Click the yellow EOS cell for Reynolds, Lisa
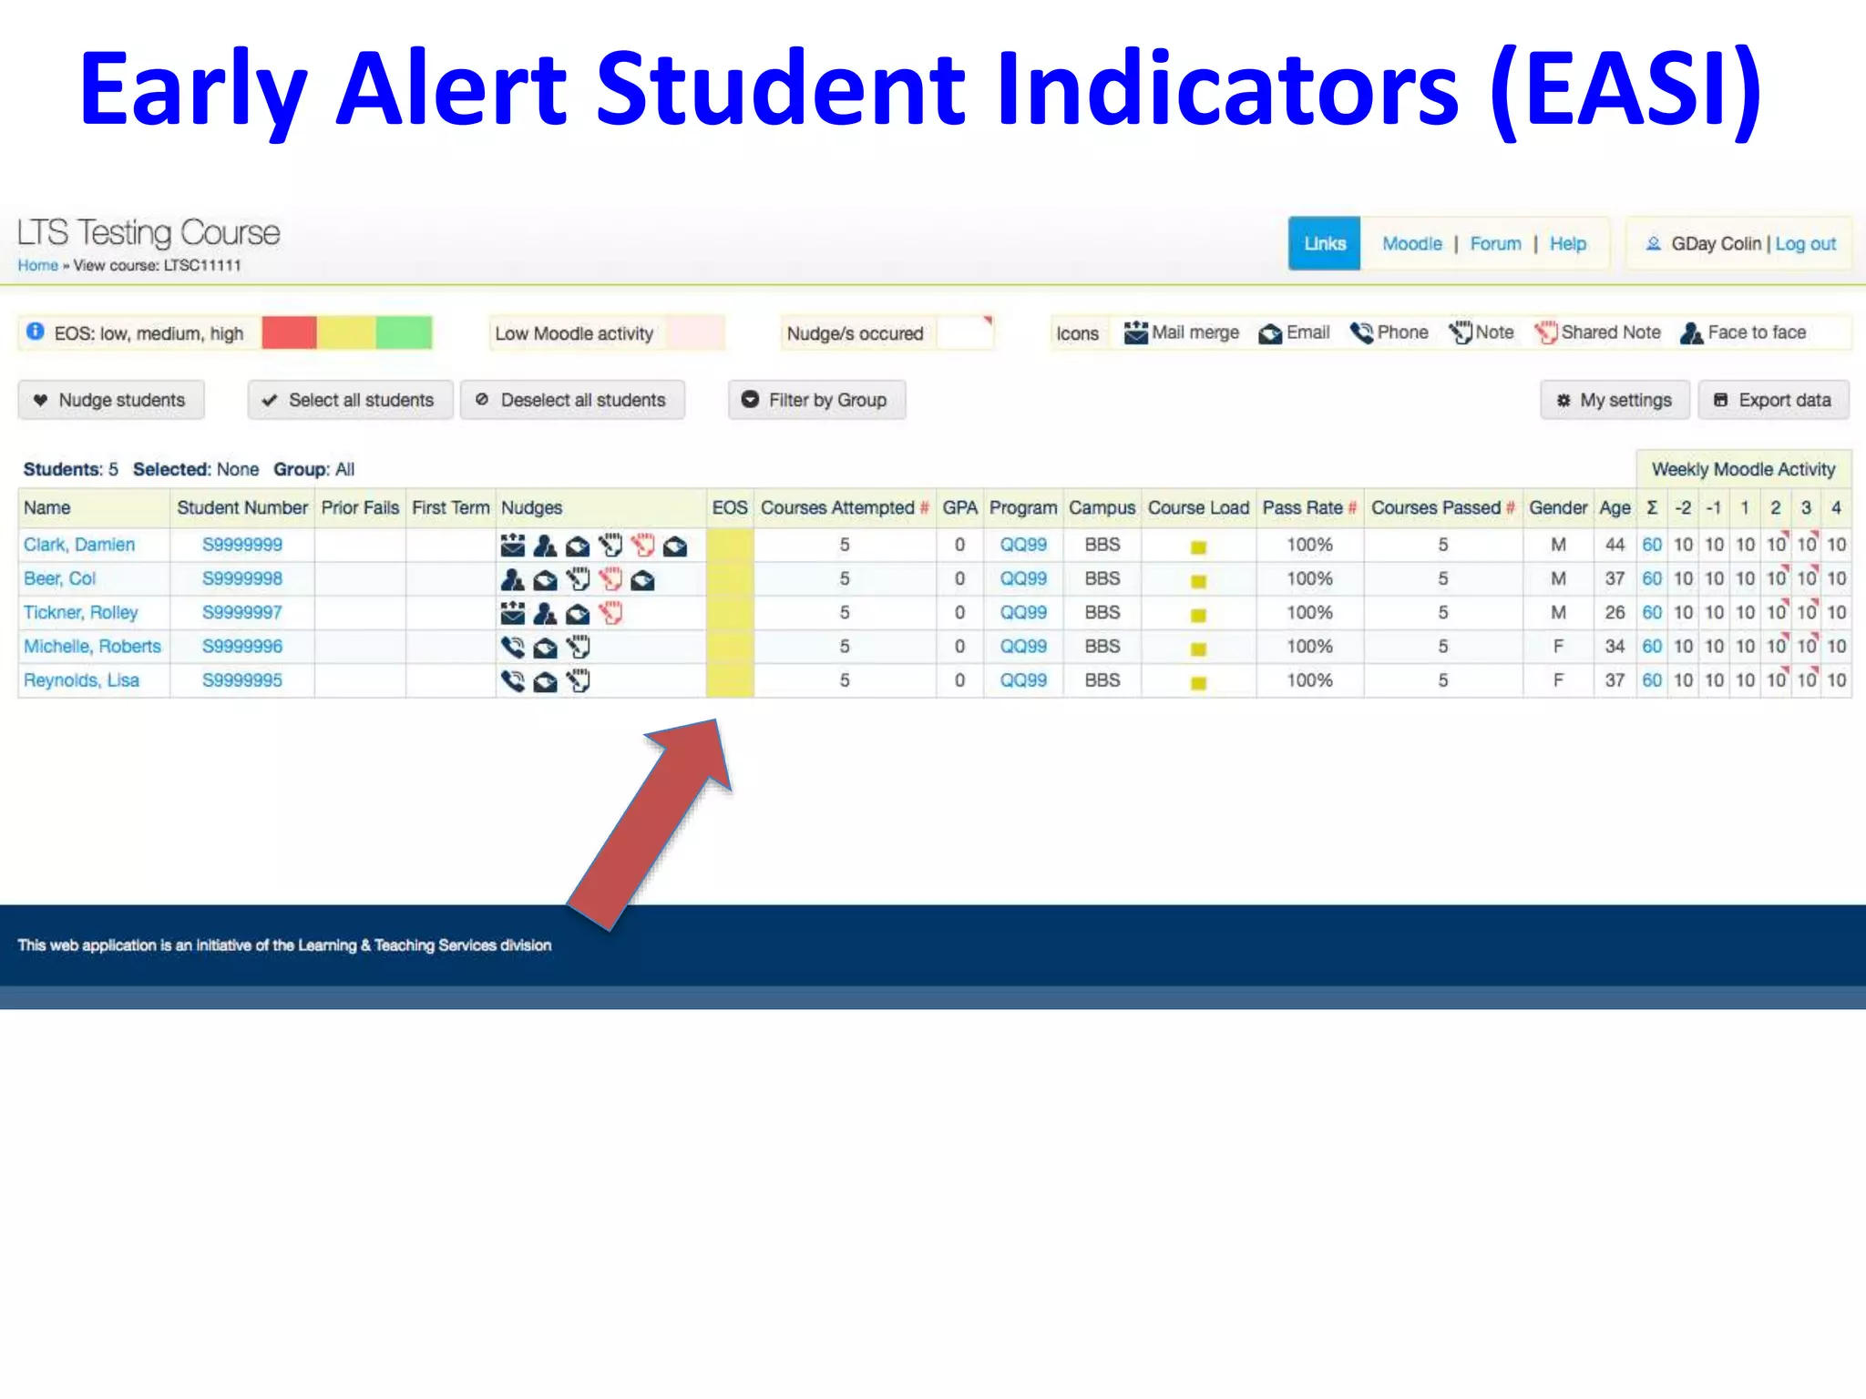 point(730,680)
